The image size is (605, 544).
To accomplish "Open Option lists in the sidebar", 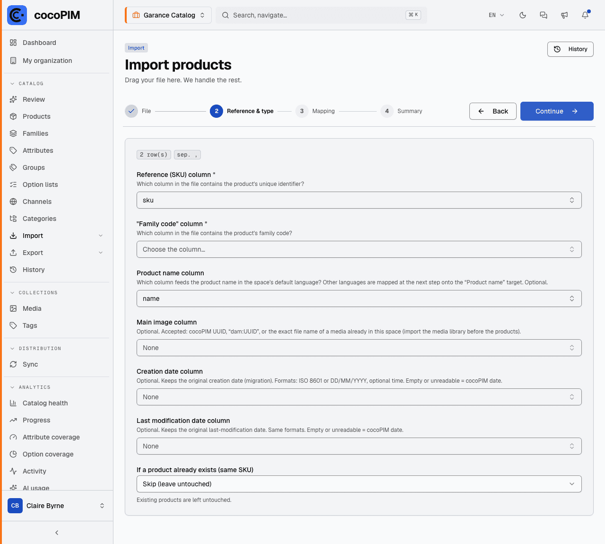I will [57, 184].
